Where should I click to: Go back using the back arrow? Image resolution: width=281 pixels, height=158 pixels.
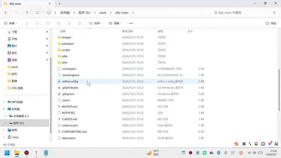coord(6,13)
